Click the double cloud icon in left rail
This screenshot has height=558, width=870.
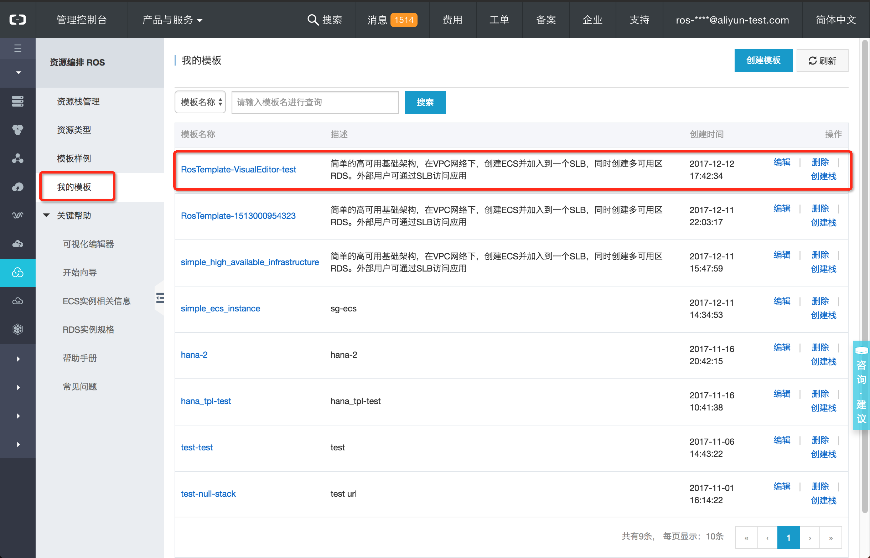click(18, 244)
